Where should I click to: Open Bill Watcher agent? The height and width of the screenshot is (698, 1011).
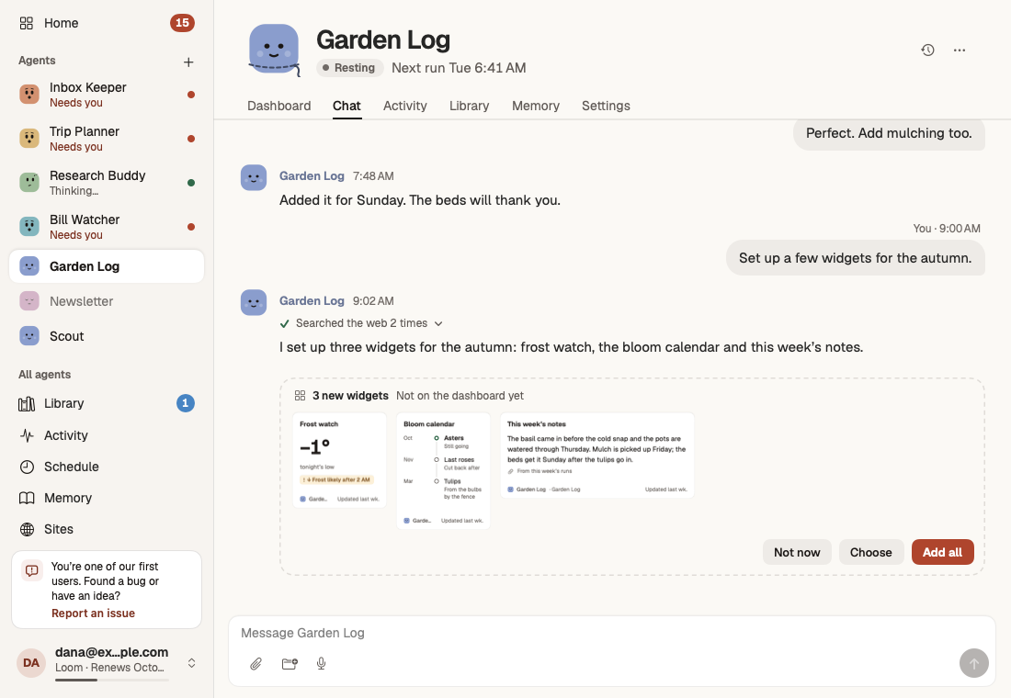pos(107,226)
